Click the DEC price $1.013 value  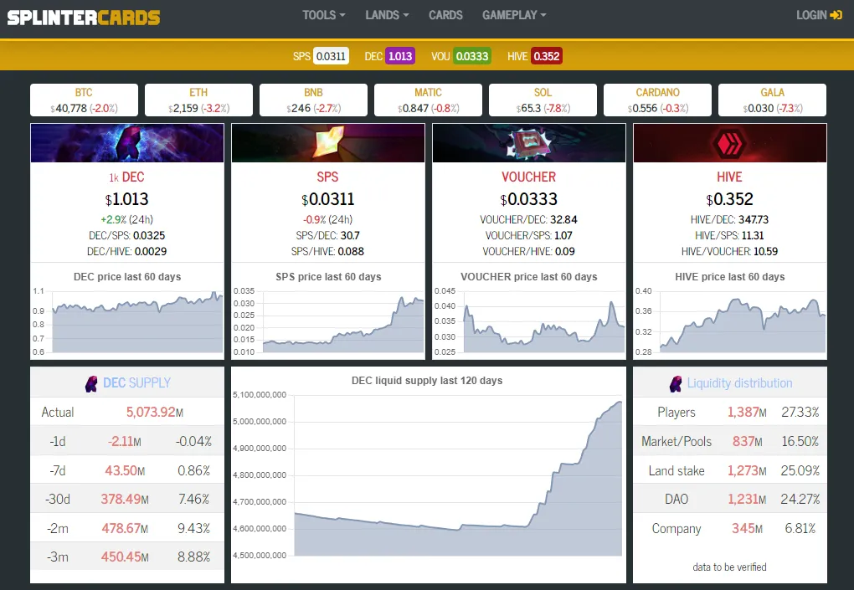coord(126,199)
